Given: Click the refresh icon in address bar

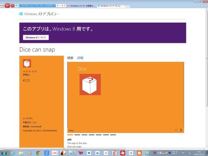Looking at the screenshot, I should pos(62,6).
